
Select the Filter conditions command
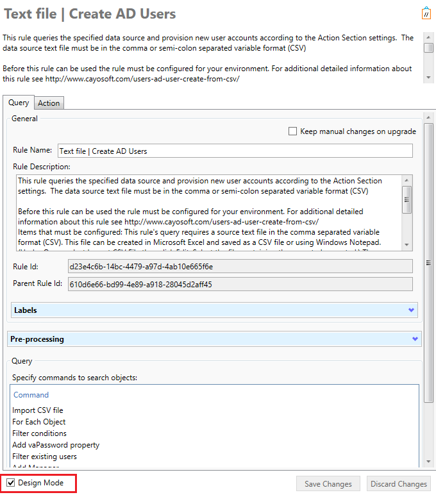pos(40,433)
